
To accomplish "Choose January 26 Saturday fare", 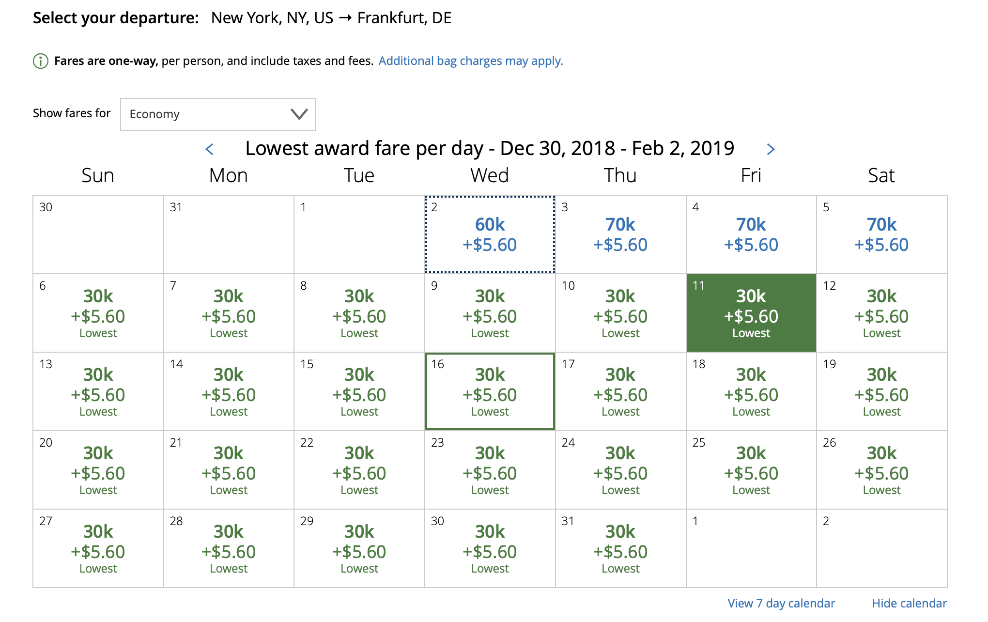I will (x=882, y=470).
